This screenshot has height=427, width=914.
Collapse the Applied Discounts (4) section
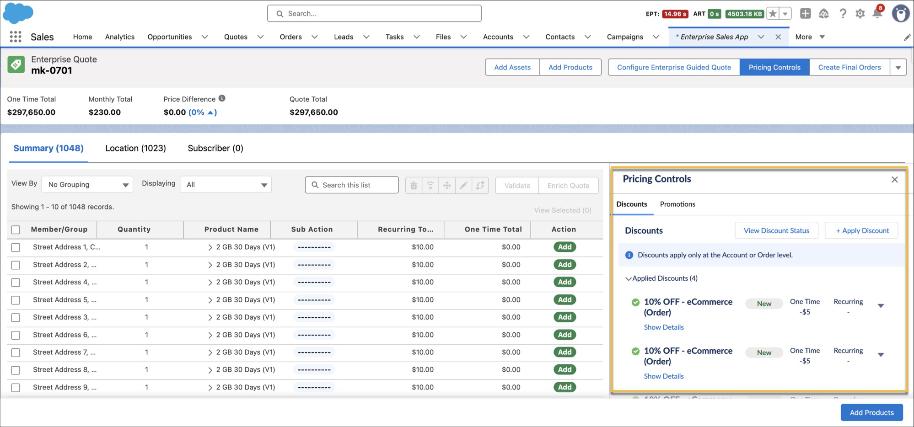tap(629, 278)
